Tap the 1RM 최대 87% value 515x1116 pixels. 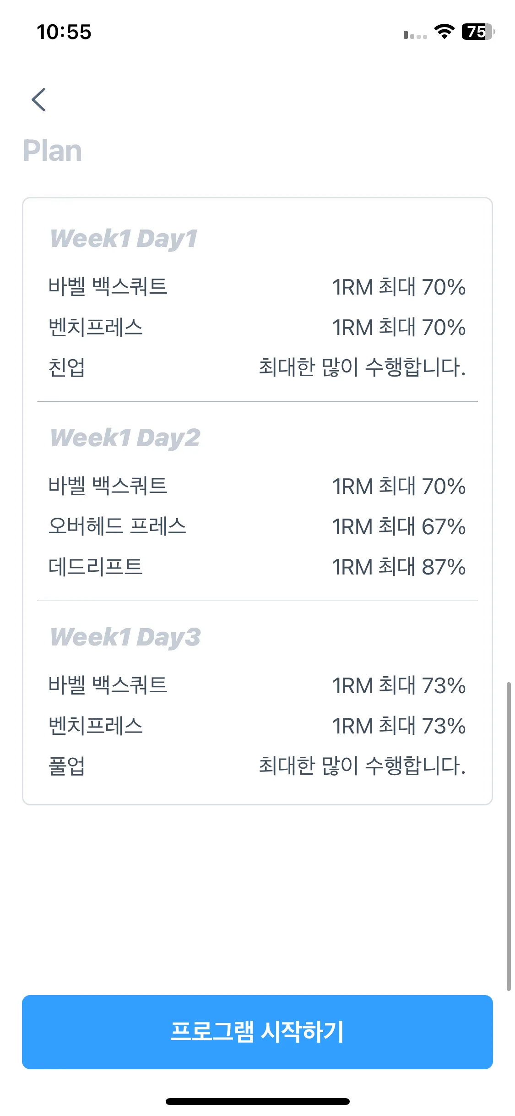pyautogui.click(x=399, y=567)
